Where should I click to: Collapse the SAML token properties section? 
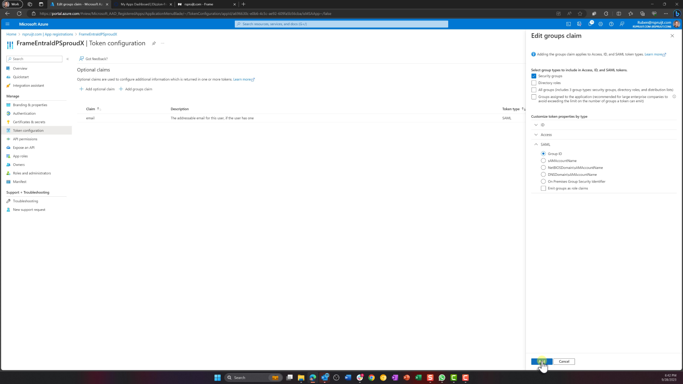point(536,145)
